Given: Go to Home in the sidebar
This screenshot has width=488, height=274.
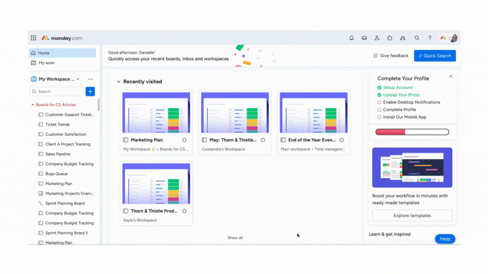Looking at the screenshot, I should 62,53.
